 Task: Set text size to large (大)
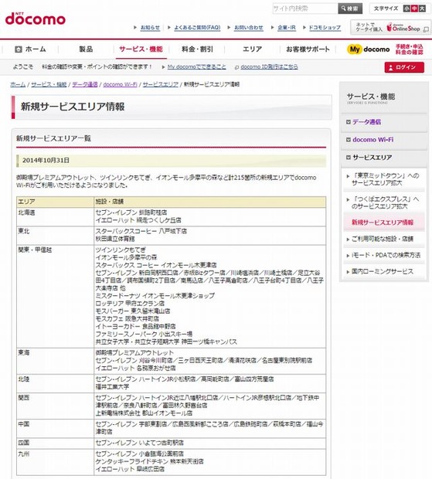pos(422,8)
